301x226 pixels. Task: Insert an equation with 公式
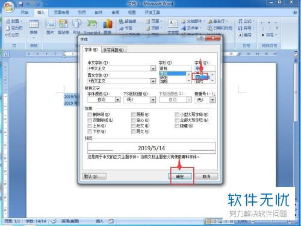pyautogui.click(x=246, y=21)
